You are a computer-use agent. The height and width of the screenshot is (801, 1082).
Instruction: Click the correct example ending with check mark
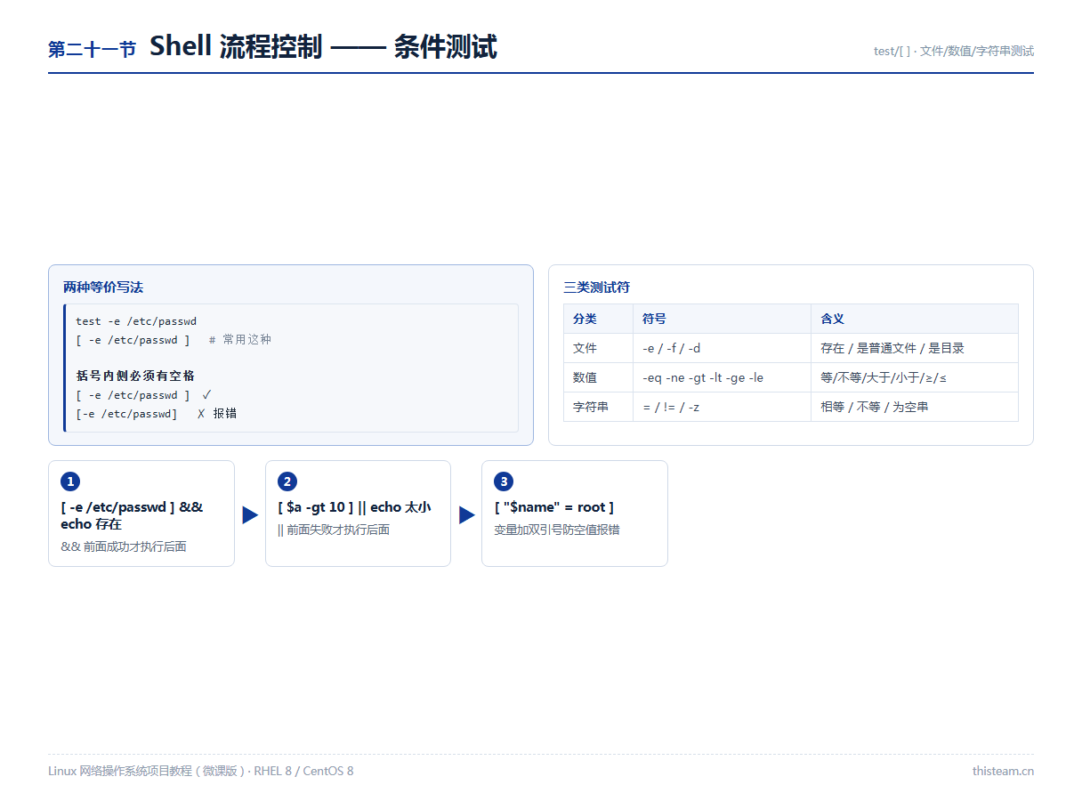(x=143, y=395)
